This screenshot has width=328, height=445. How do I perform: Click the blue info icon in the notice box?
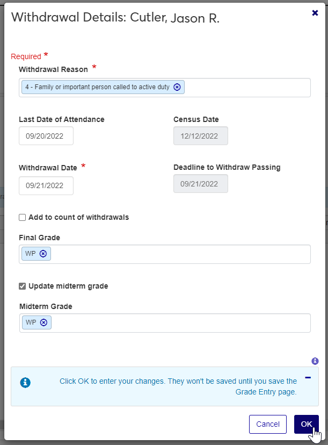pyautogui.click(x=25, y=383)
